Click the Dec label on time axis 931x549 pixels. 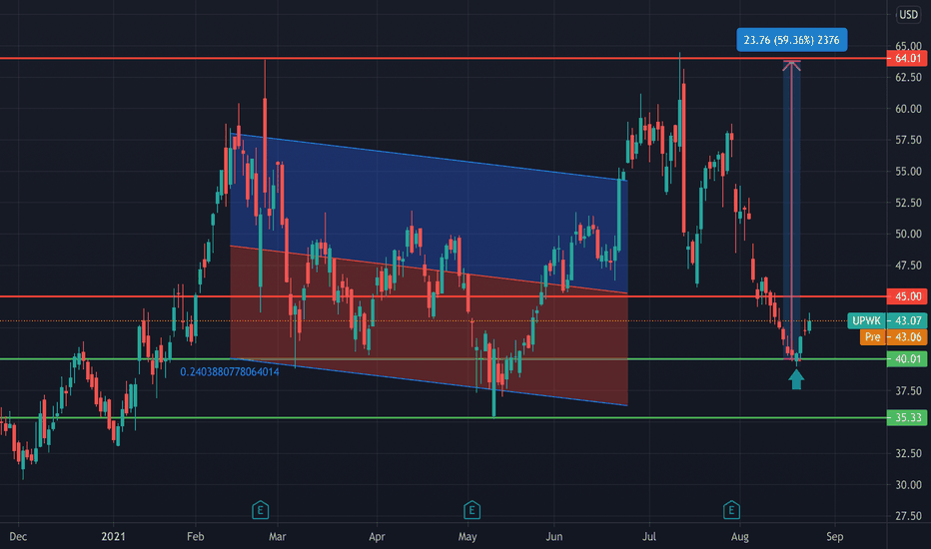pos(18,537)
